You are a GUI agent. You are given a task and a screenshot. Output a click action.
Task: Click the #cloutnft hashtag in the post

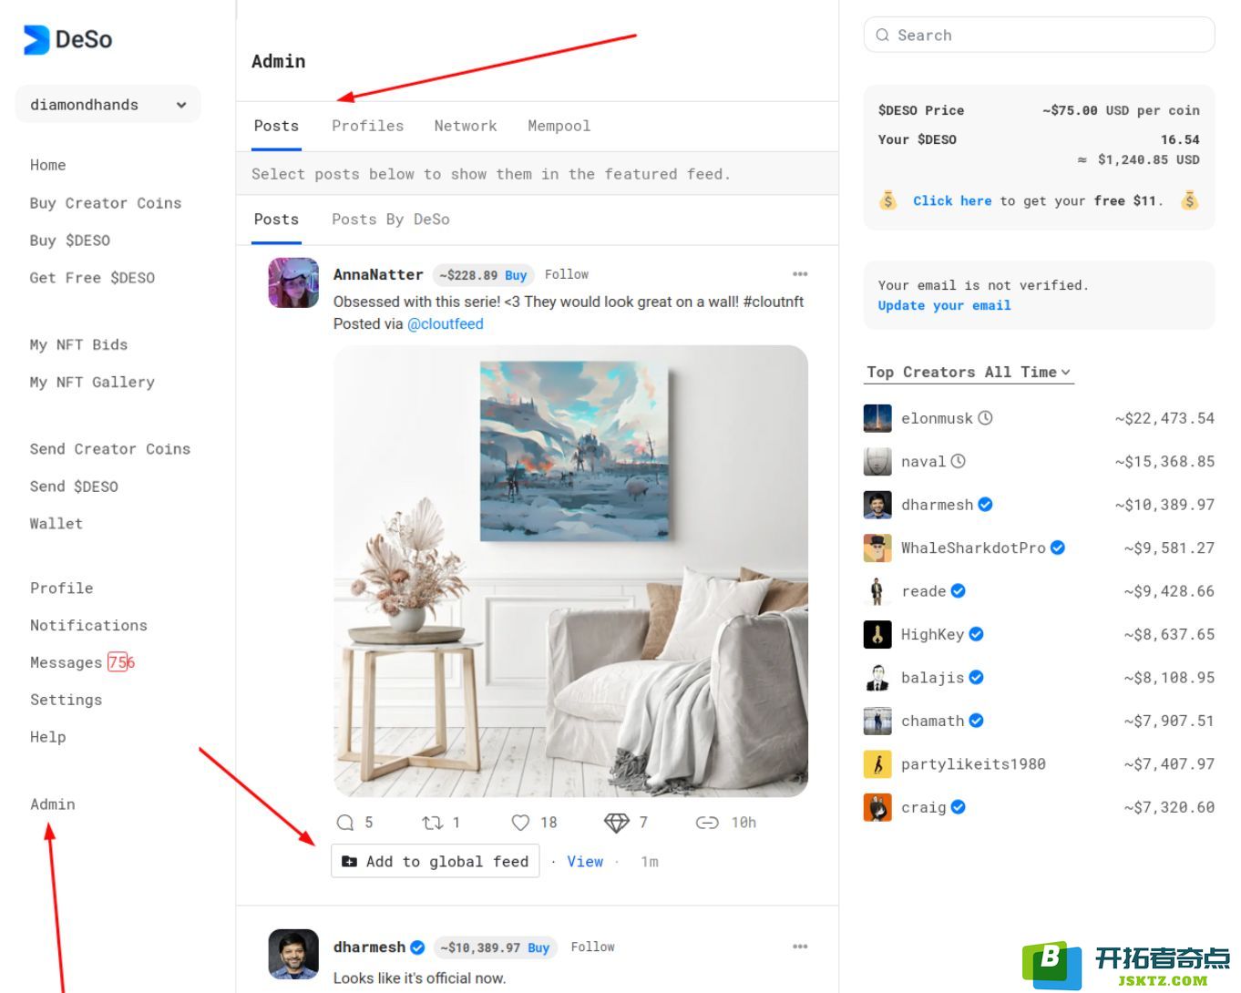pyautogui.click(x=774, y=302)
